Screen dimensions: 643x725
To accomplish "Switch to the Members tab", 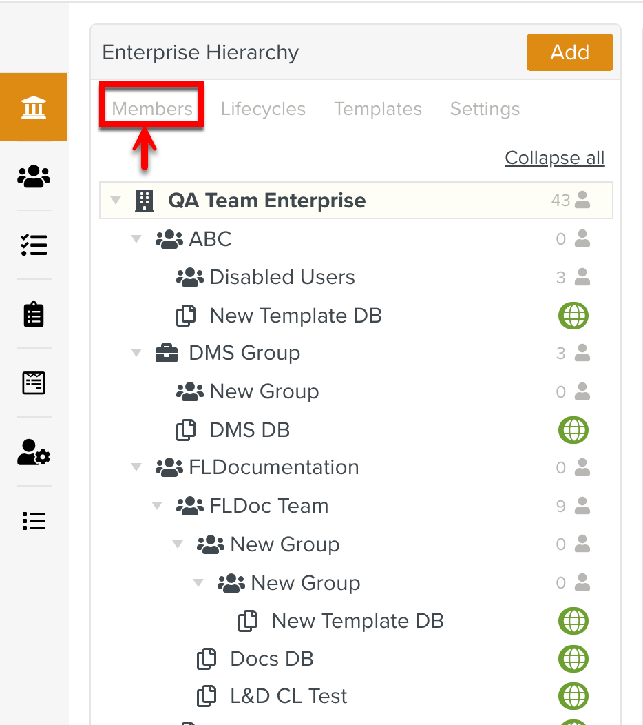I will (152, 109).
